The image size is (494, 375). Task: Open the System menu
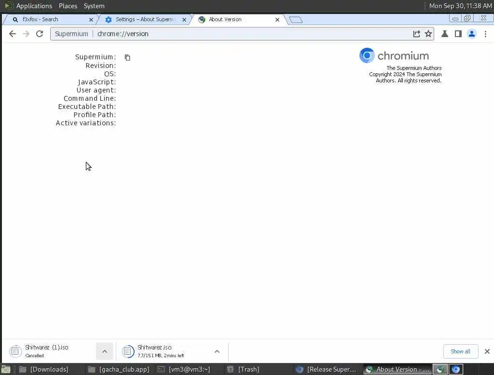94,6
